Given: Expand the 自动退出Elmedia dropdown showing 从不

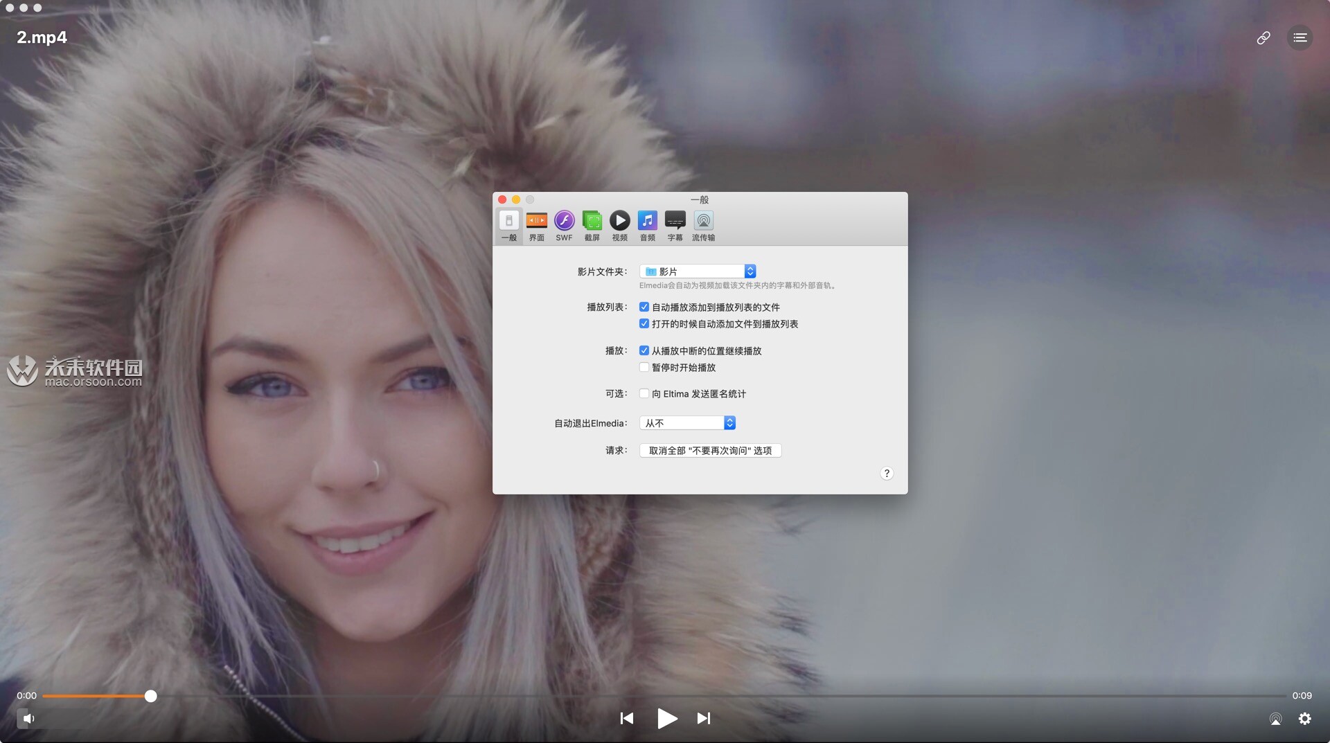Looking at the screenshot, I should tap(687, 422).
